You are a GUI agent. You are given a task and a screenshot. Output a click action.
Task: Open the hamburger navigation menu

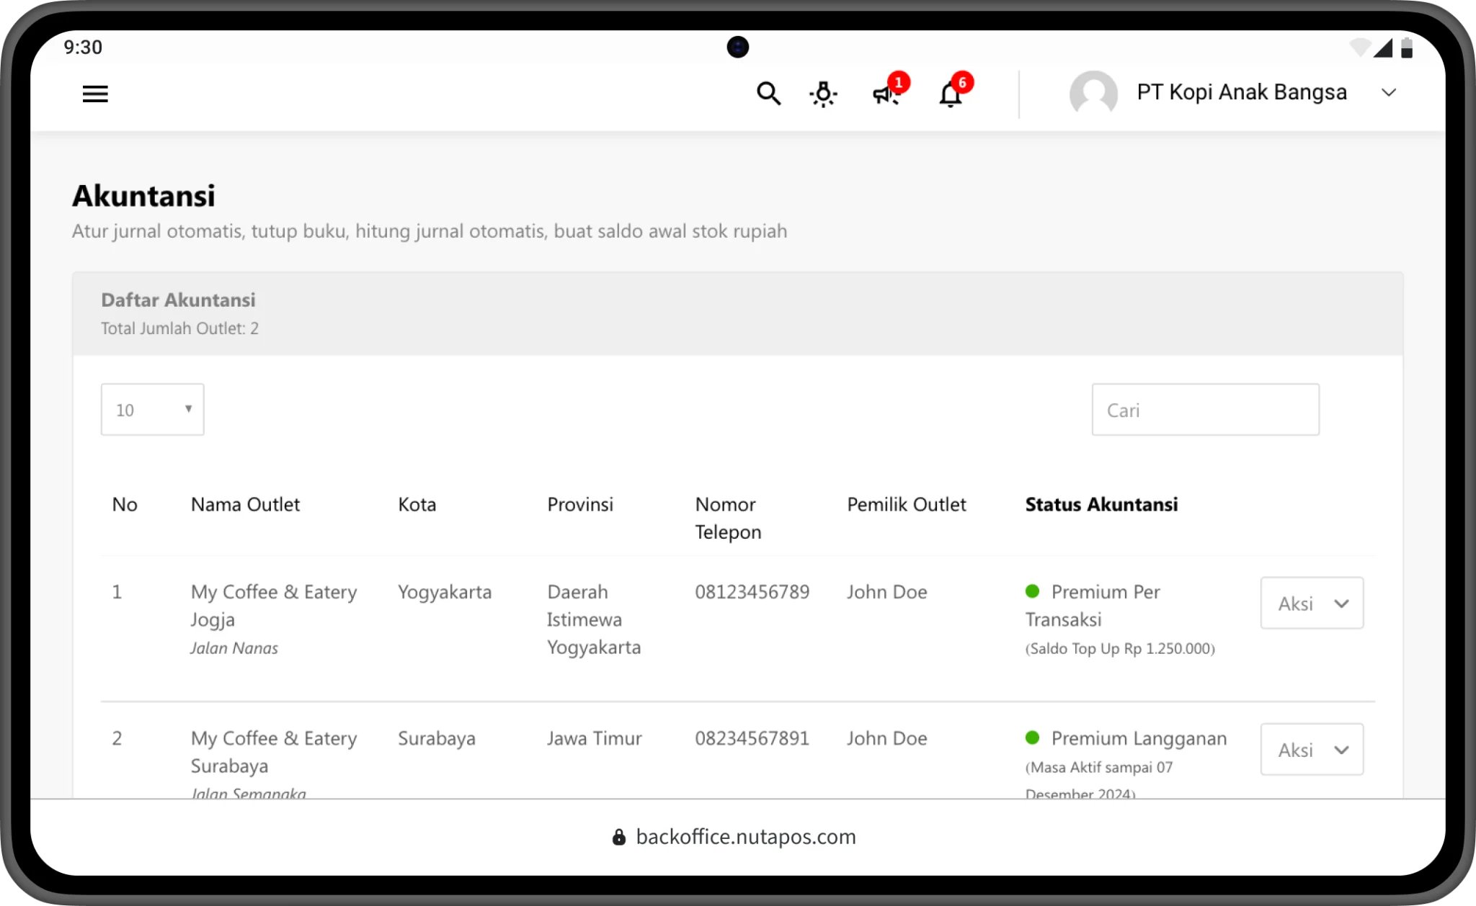point(95,94)
